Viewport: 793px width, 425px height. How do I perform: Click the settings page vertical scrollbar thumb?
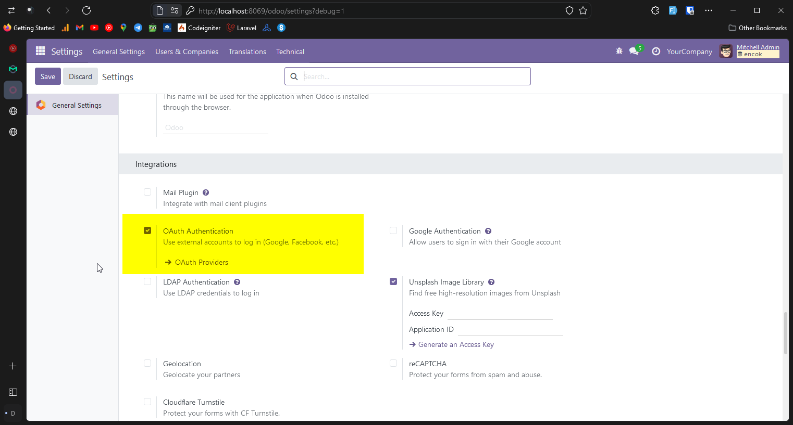pos(786,333)
